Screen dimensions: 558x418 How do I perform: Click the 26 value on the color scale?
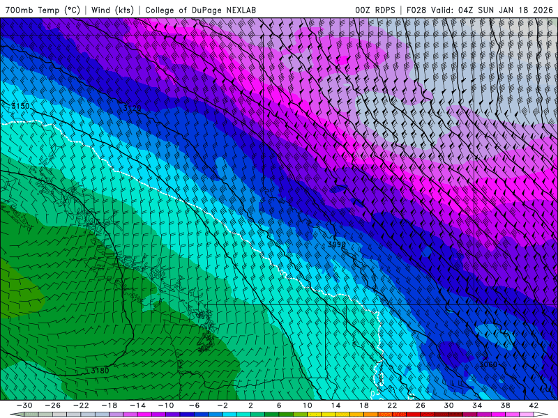click(421, 405)
